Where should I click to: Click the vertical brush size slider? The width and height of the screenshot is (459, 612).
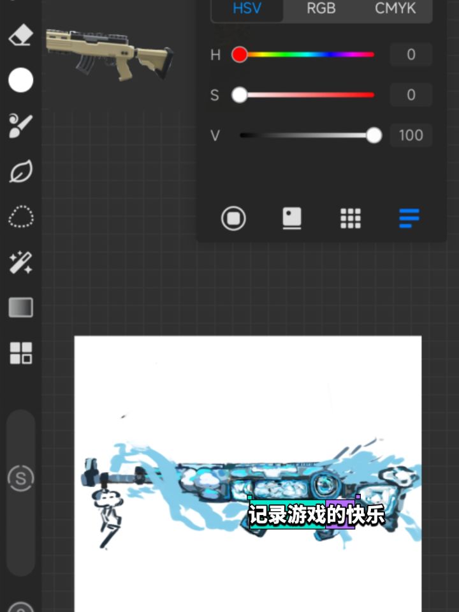20,493
